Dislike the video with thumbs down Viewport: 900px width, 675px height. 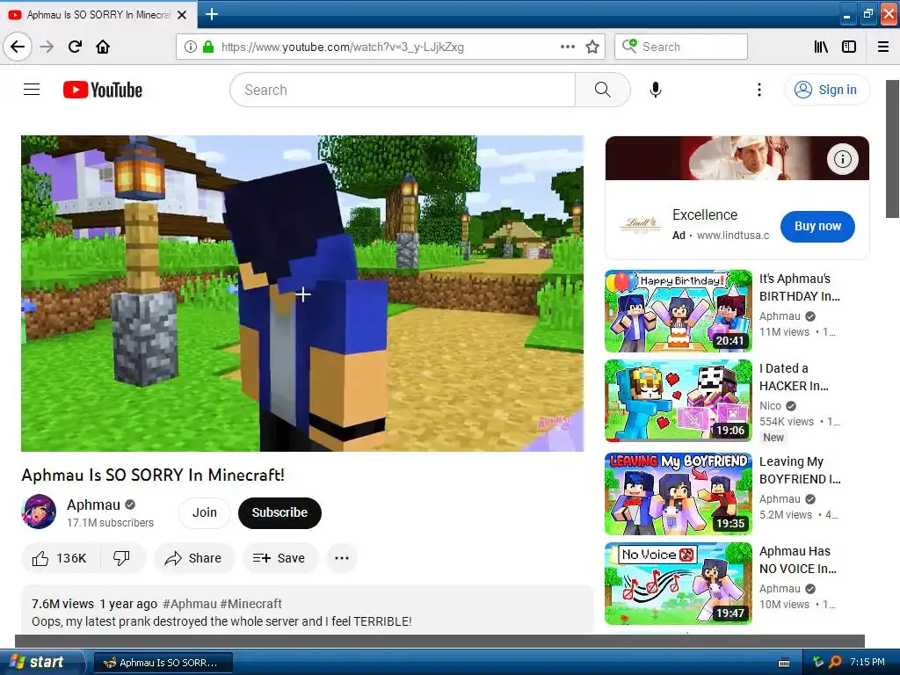(x=121, y=558)
